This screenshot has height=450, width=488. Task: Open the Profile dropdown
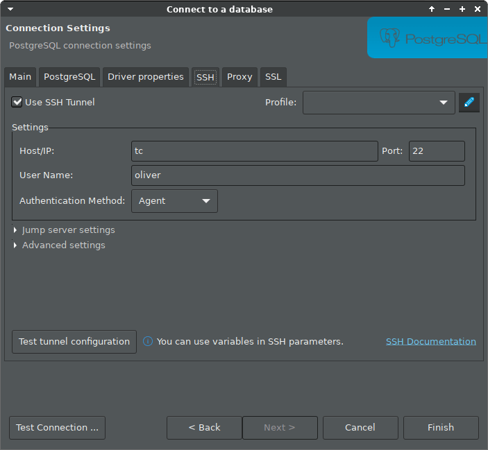[378, 103]
